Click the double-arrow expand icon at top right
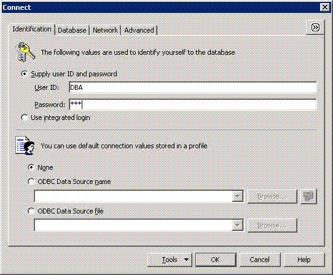 (315, 28)
